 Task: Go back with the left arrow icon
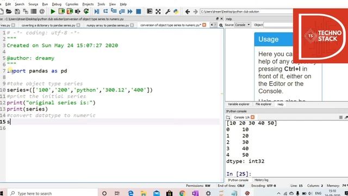(187, 11)
